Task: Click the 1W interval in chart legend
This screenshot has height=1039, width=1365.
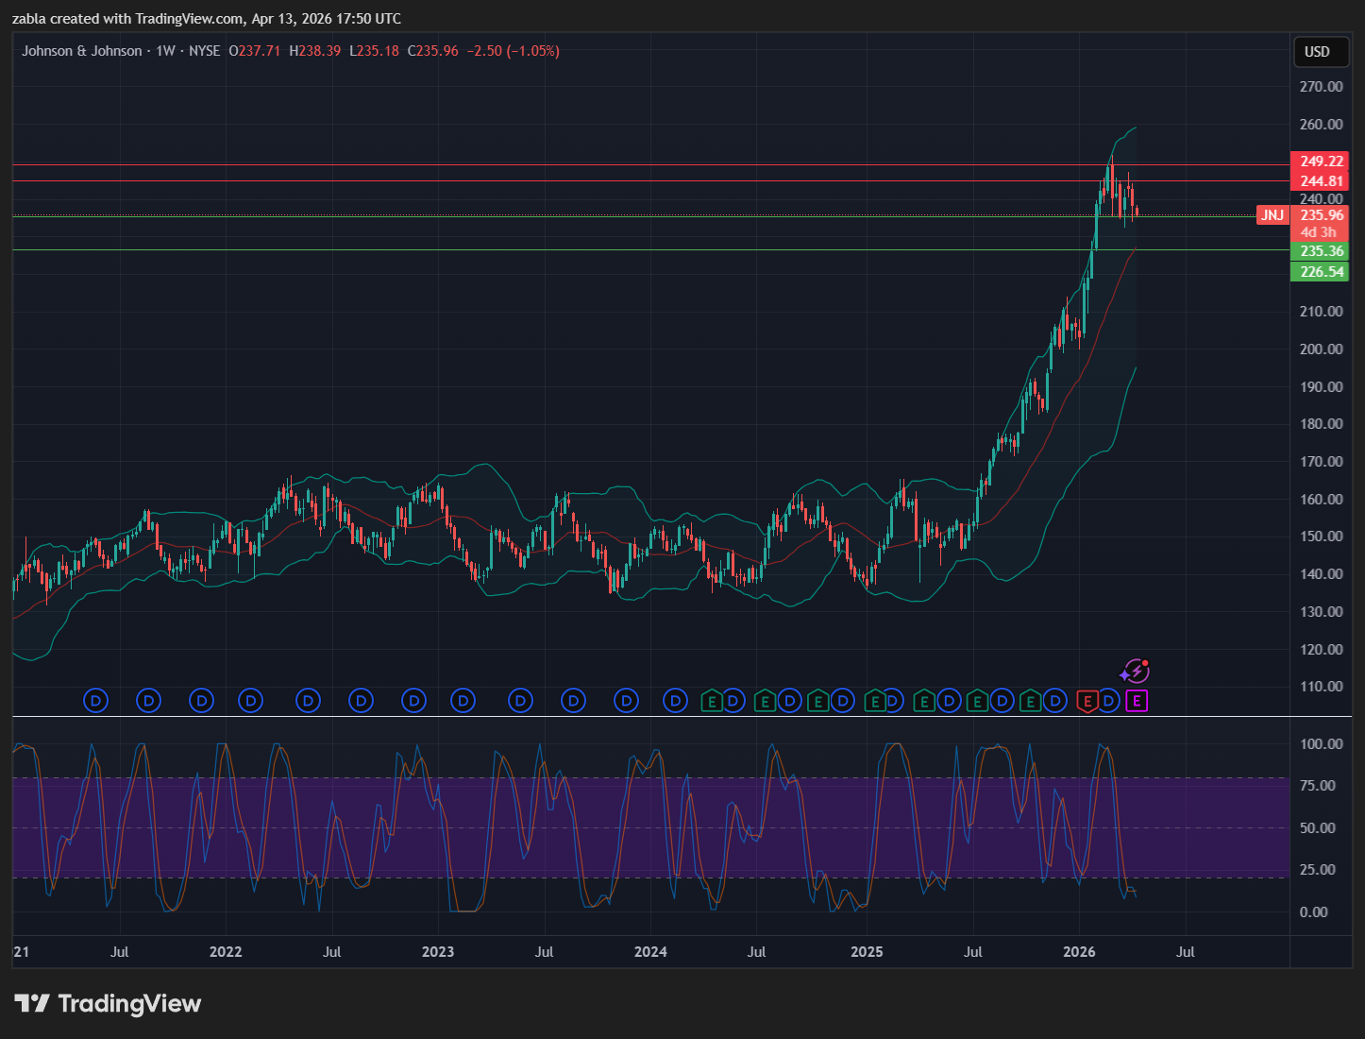Action: pyautogui.click(x=165, y=51)
